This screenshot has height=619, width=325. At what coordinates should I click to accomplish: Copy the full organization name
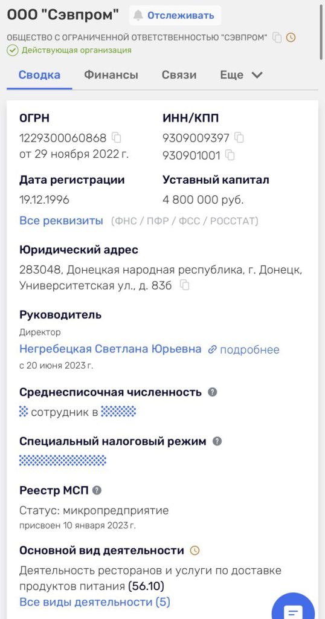point(277,37)
